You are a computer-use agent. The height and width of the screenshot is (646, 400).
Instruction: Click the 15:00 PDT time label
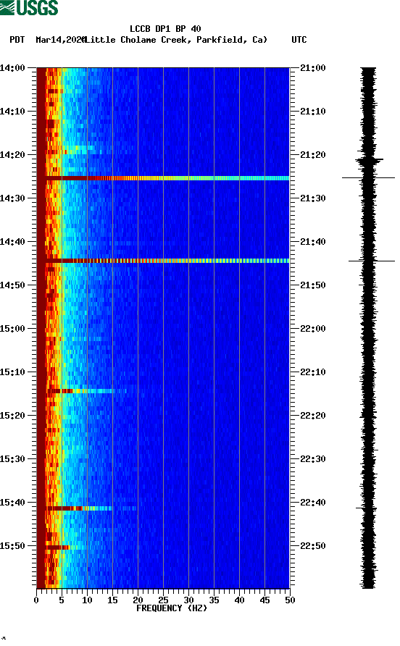pyautogui.click(x=13, y=329)
